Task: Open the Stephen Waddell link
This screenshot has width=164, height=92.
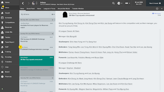Action: (74, 68)
